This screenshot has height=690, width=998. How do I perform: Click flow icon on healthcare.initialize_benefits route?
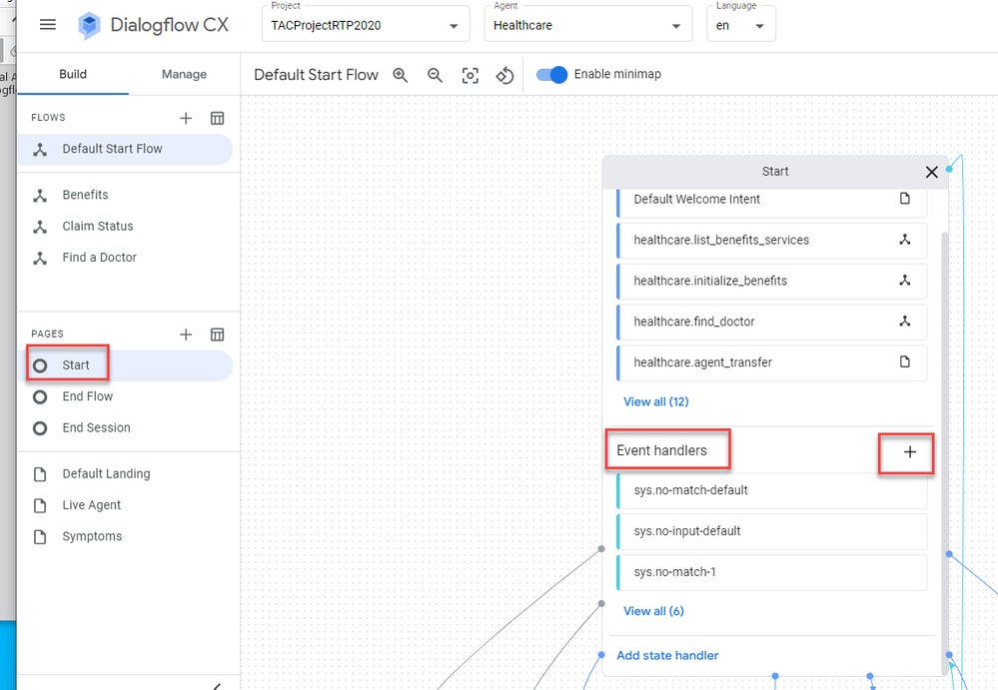tap(904, 280)
